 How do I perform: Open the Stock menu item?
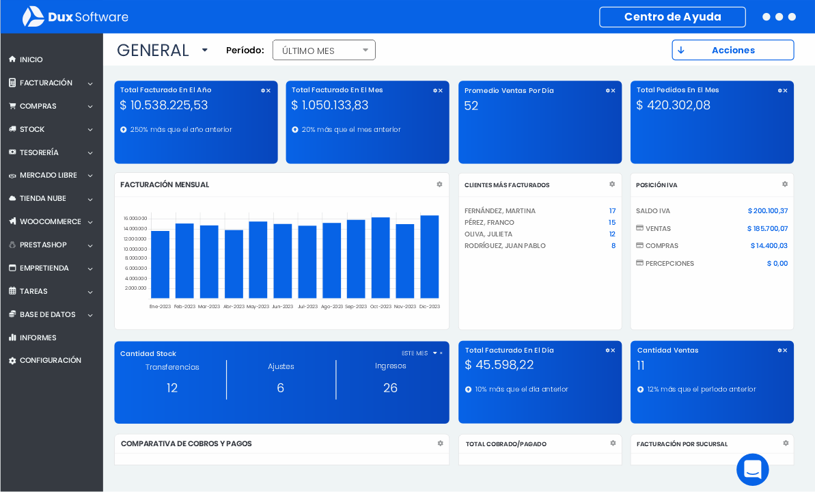[x=32, y=129]
